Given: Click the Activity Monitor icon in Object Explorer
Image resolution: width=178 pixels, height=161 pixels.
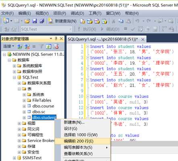Looking at the screenshot, I should [56, 47].
